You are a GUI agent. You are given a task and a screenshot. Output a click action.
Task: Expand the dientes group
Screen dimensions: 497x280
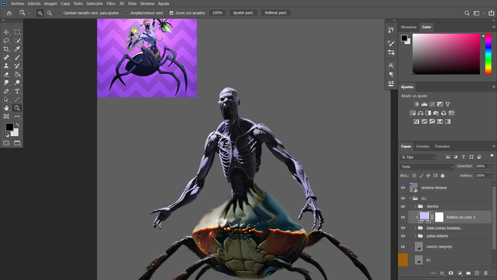pyautogui.click(x=415, y=206)
